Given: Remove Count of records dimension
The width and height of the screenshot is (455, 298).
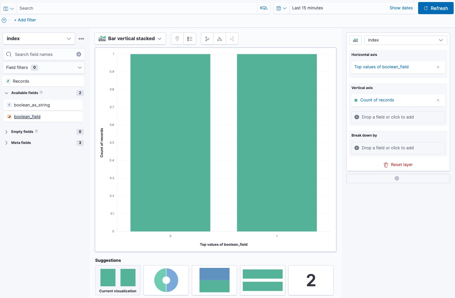Looking at the screenshot, I should [x=438, y=100].
